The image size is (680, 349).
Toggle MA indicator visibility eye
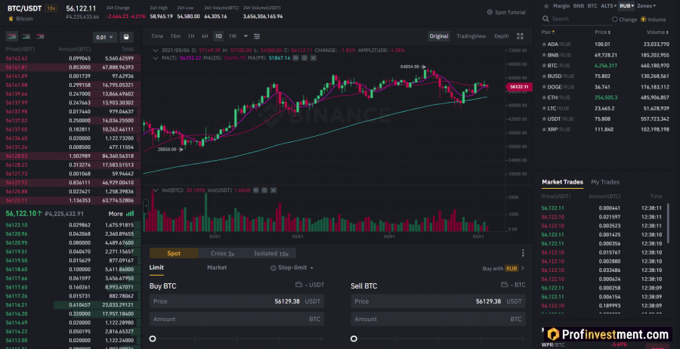(295, 57)
